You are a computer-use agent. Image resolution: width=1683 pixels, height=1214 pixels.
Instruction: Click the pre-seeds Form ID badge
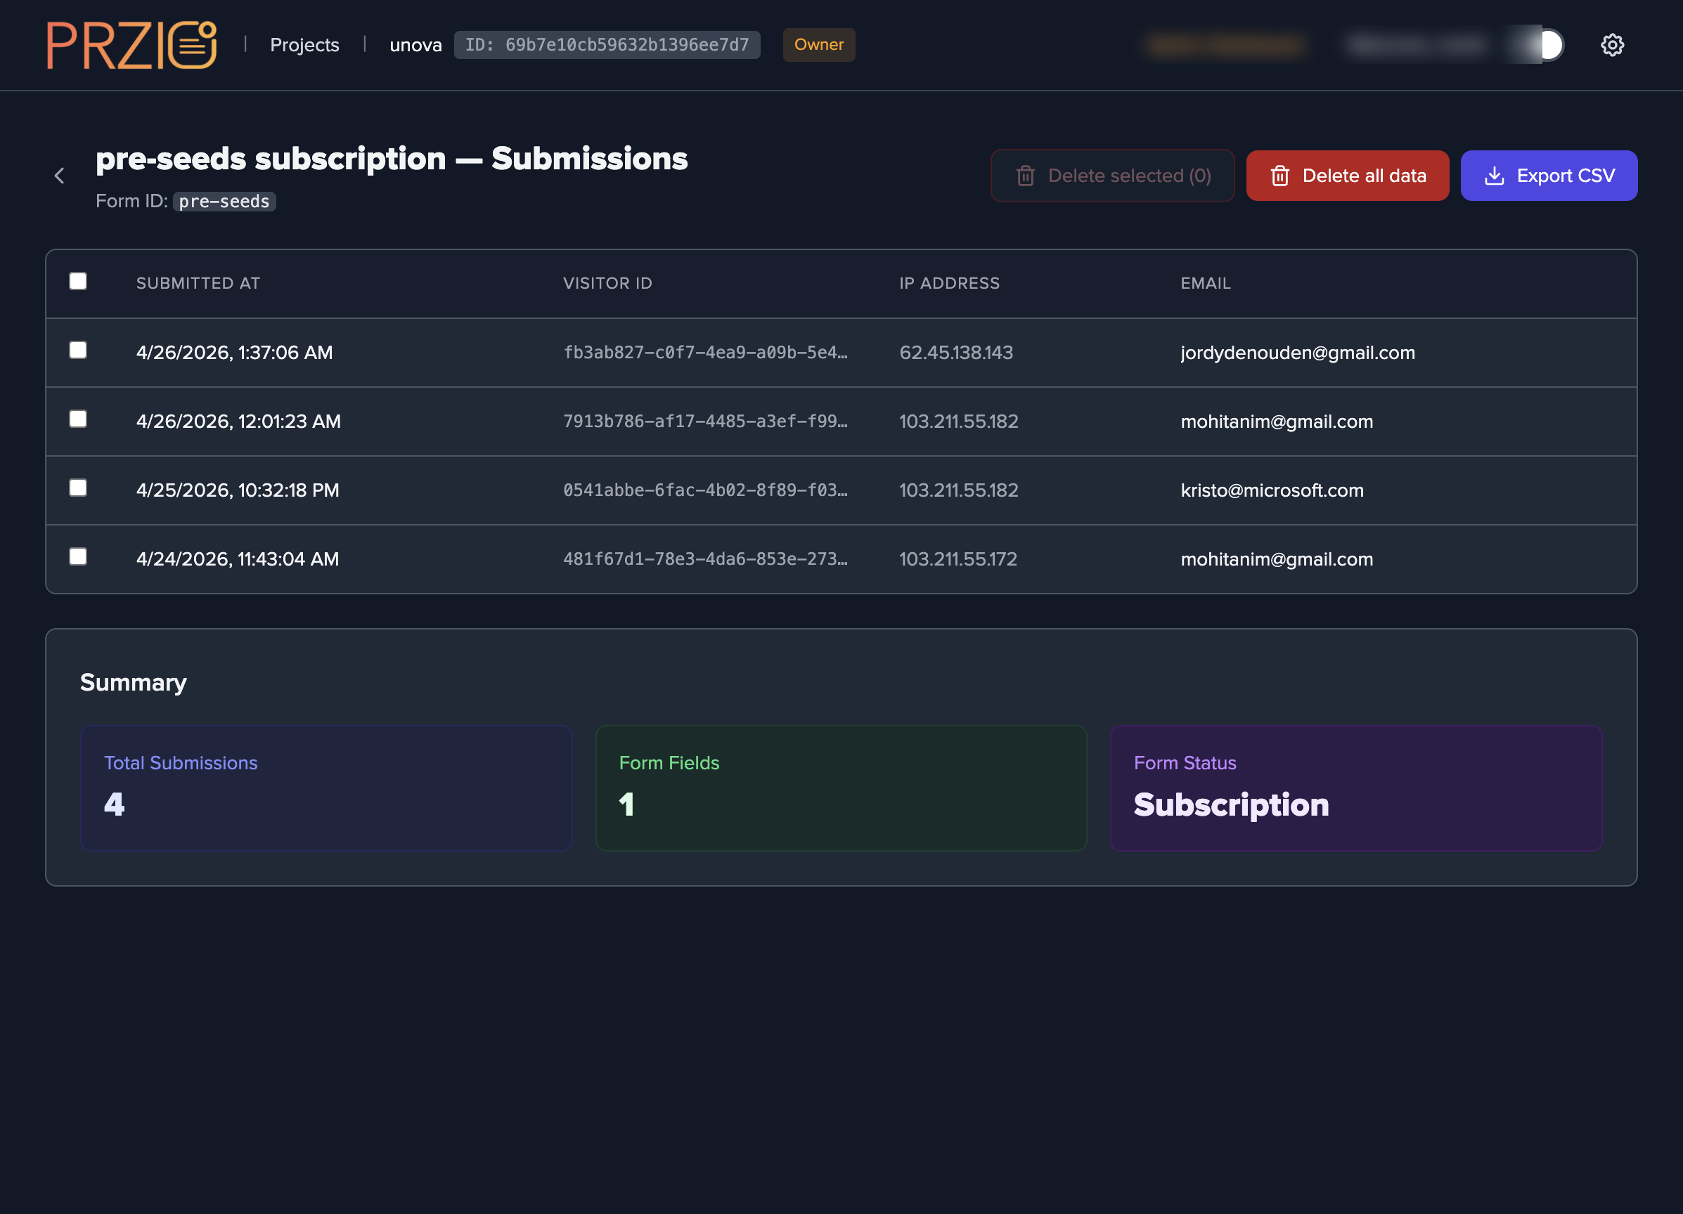click(x=224, y=202)
